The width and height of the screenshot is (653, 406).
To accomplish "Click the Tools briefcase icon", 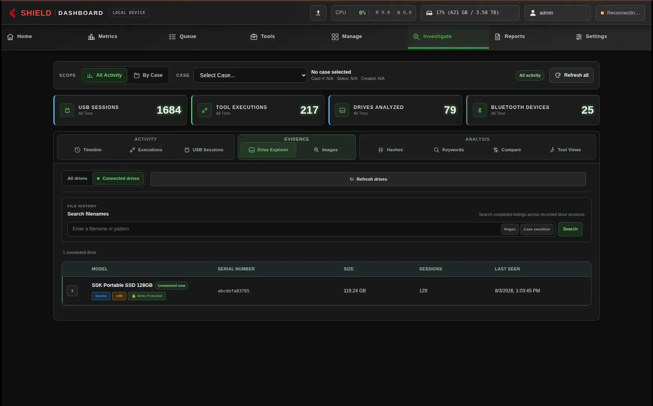I will pyautogui.click(x=254, y=36).
